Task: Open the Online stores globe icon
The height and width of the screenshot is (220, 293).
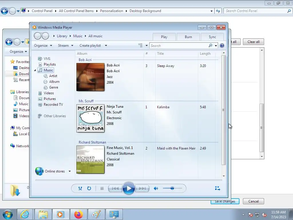Action: (x=39, y=171)
